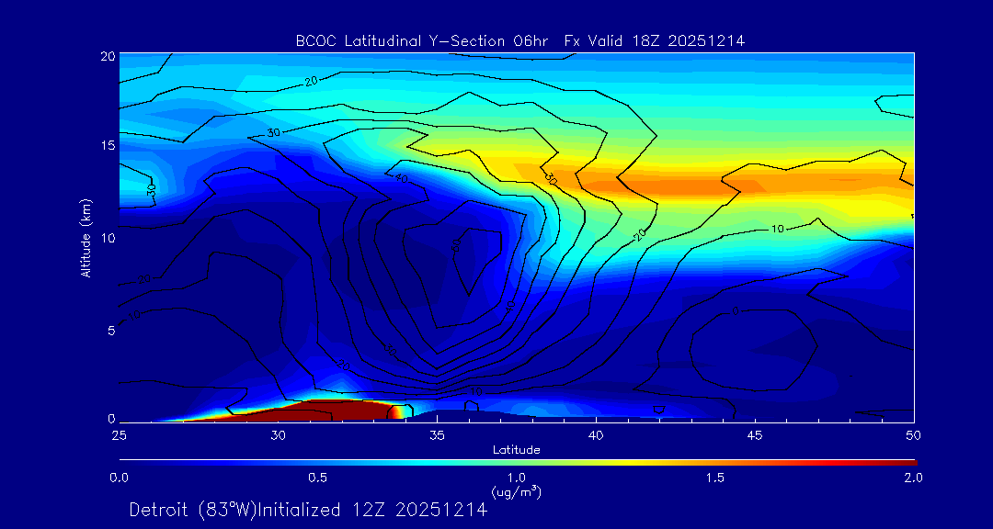Screen dimensions: 993x529
Task: Click the altitude axis tick label "20"
Action: click(x=108, y=56)
